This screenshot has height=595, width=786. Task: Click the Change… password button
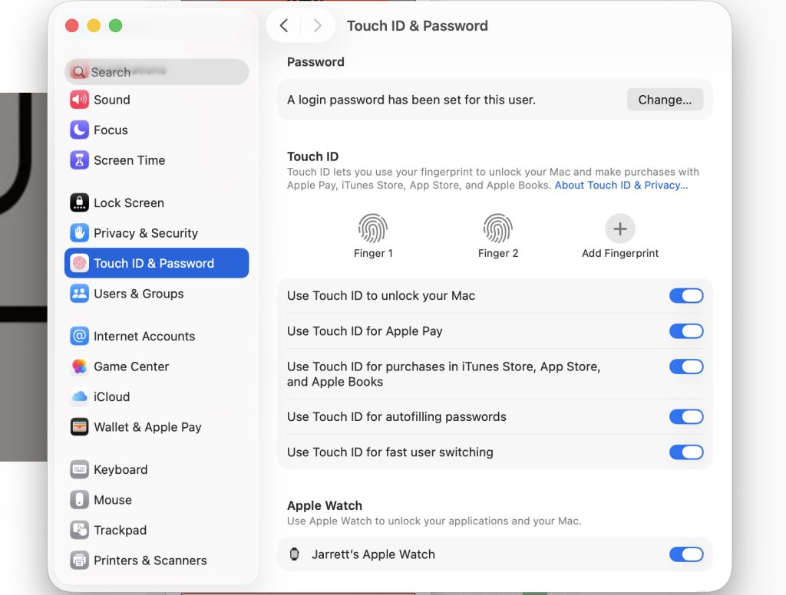[x=665, y=100]
